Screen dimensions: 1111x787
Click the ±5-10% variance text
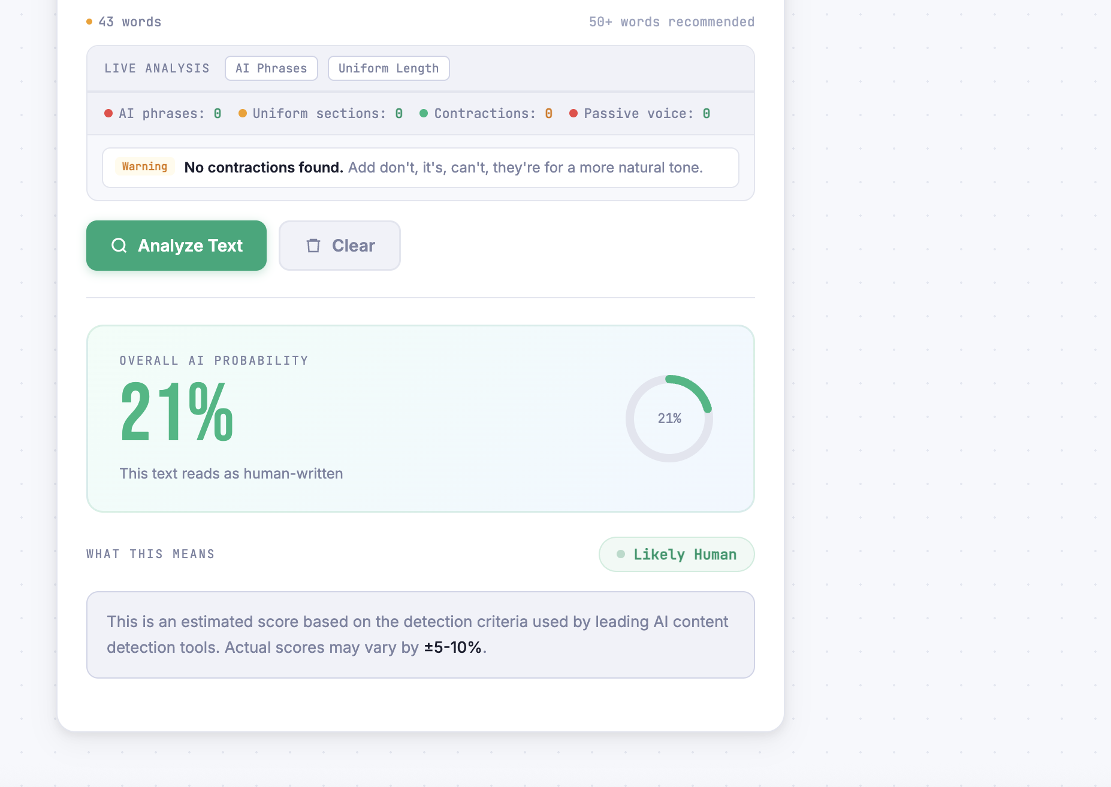coord(453,647)
